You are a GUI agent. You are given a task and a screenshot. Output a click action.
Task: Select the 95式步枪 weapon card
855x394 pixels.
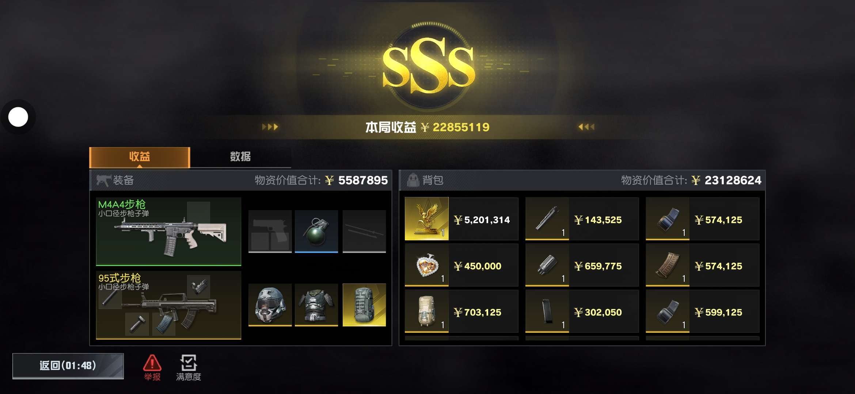click(168, 305)
